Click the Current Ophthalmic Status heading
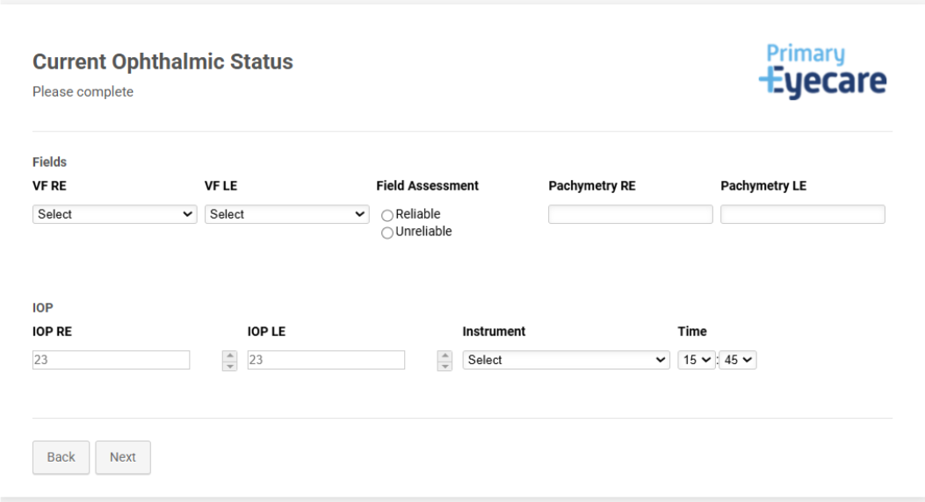925x502 pixels. click(163, 61)
